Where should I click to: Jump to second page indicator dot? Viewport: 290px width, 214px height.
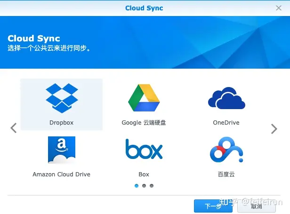144,186
